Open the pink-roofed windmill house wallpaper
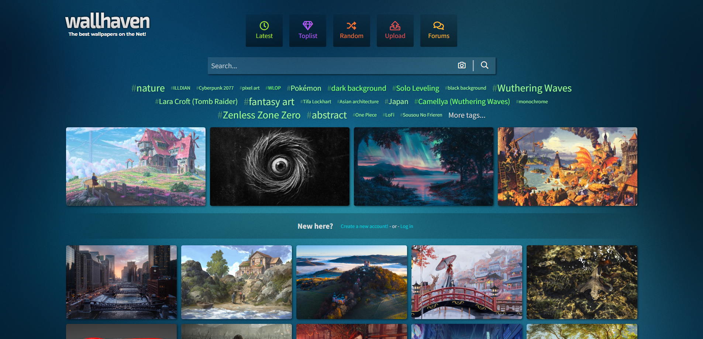This screenshot has width=703, height=339. [x=136, y=166]
